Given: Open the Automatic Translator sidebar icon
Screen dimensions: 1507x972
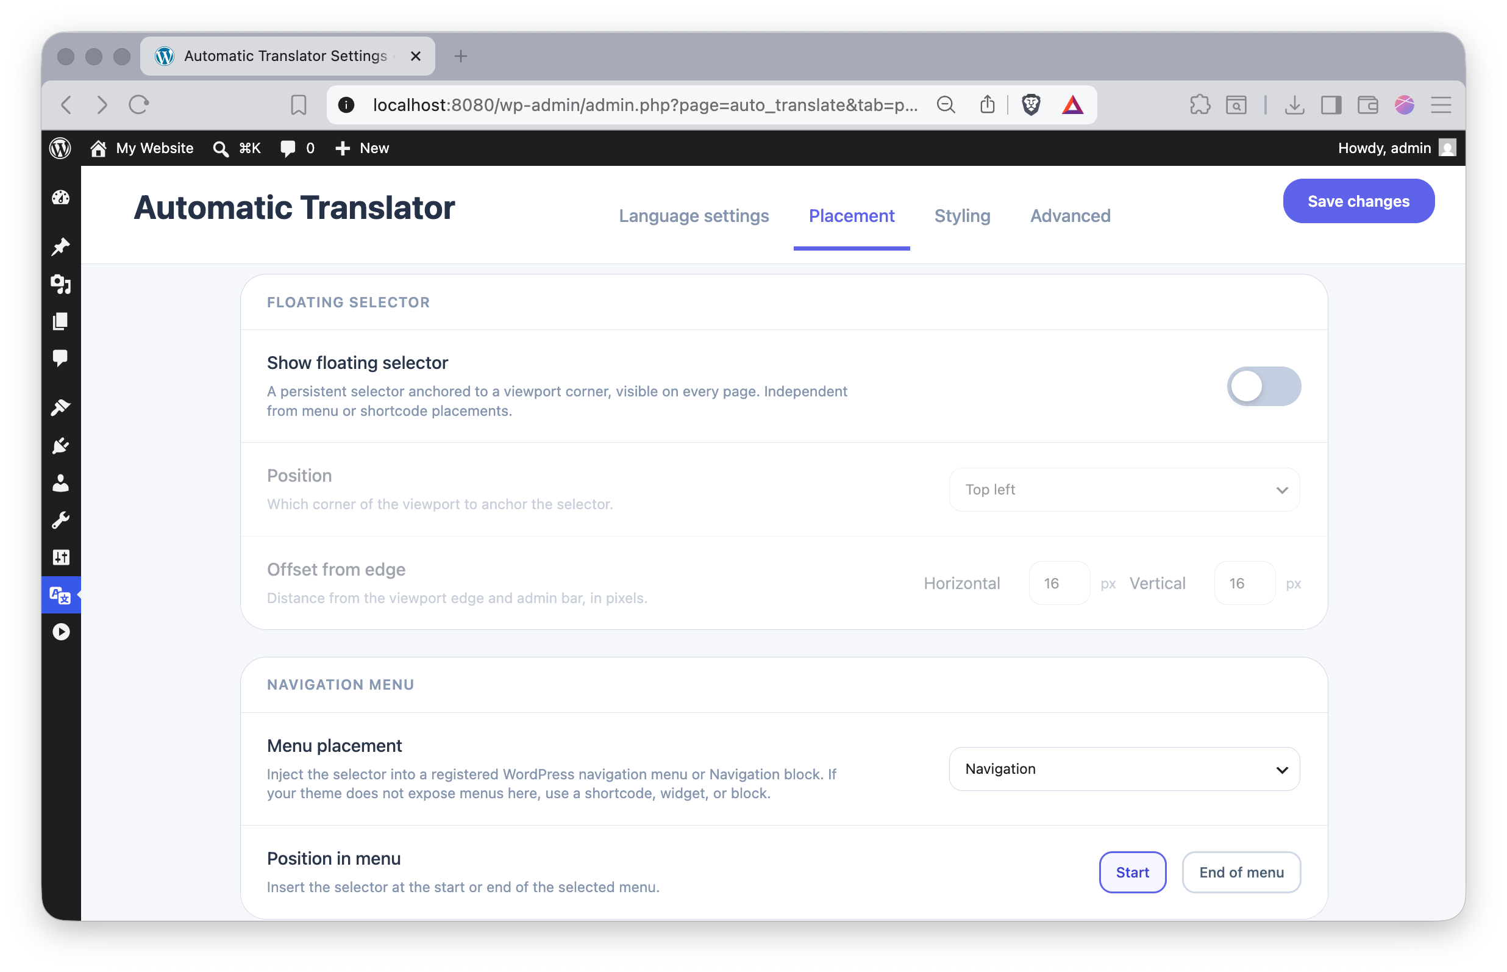Looking at the screenshot, I should pos(60,595).
